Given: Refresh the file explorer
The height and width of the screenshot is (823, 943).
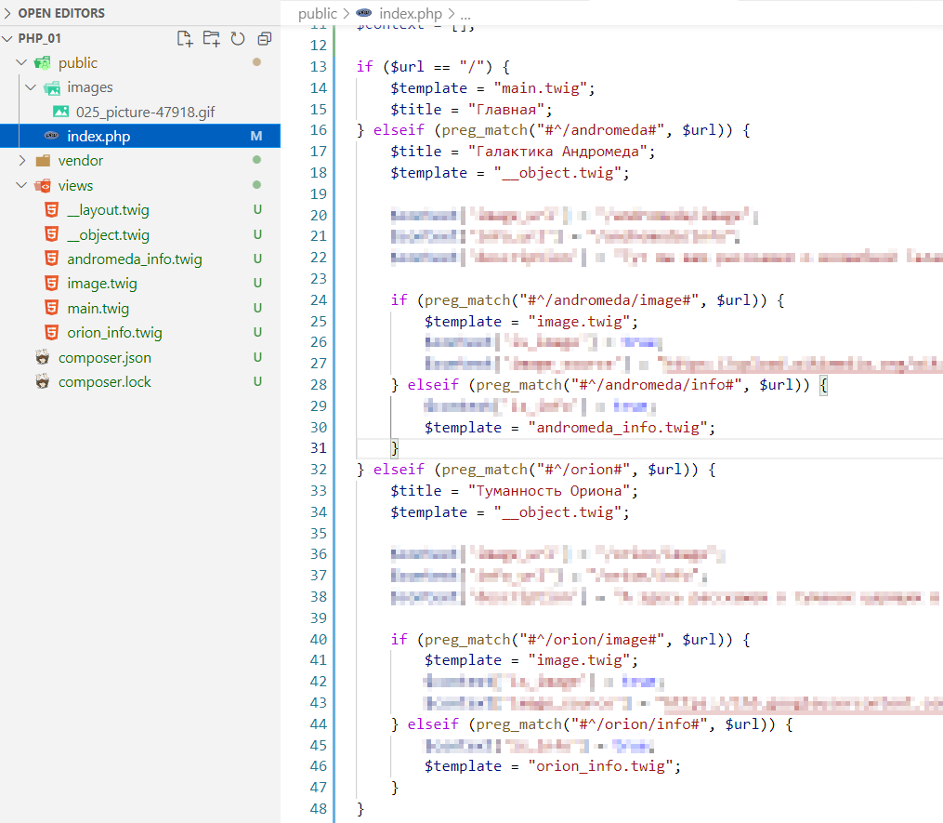Looking at the screenshot, I should (238, 38).
